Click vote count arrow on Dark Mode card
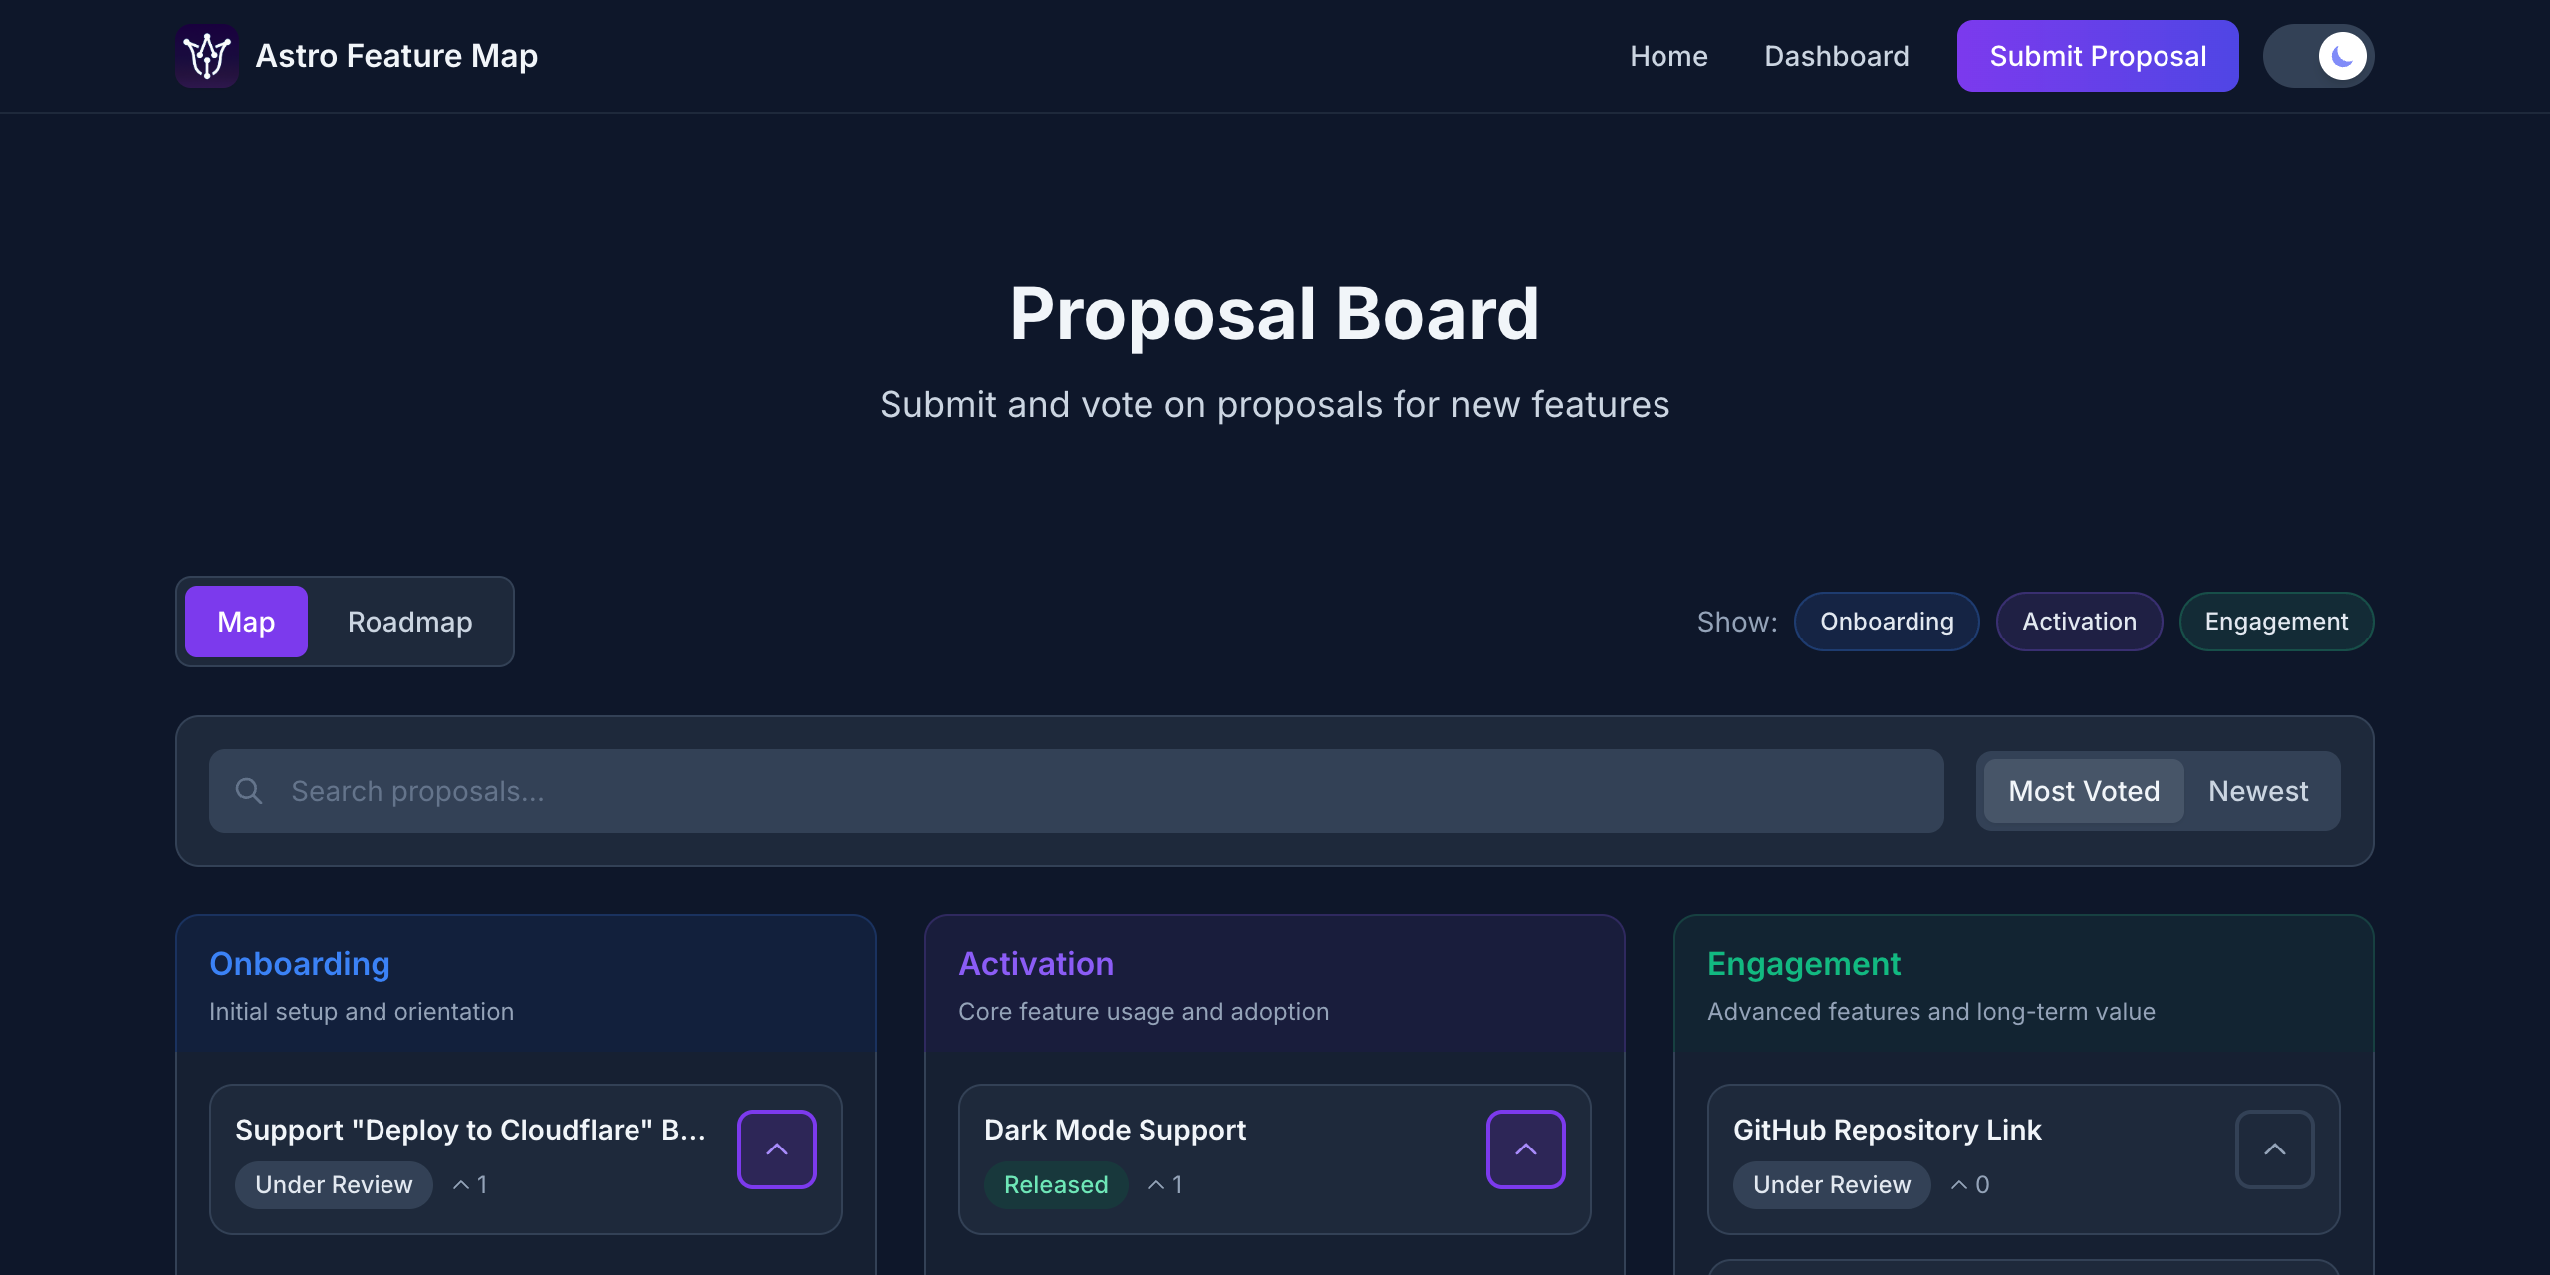This screenshot has width=2550, height=1275. point(1156,1185)
